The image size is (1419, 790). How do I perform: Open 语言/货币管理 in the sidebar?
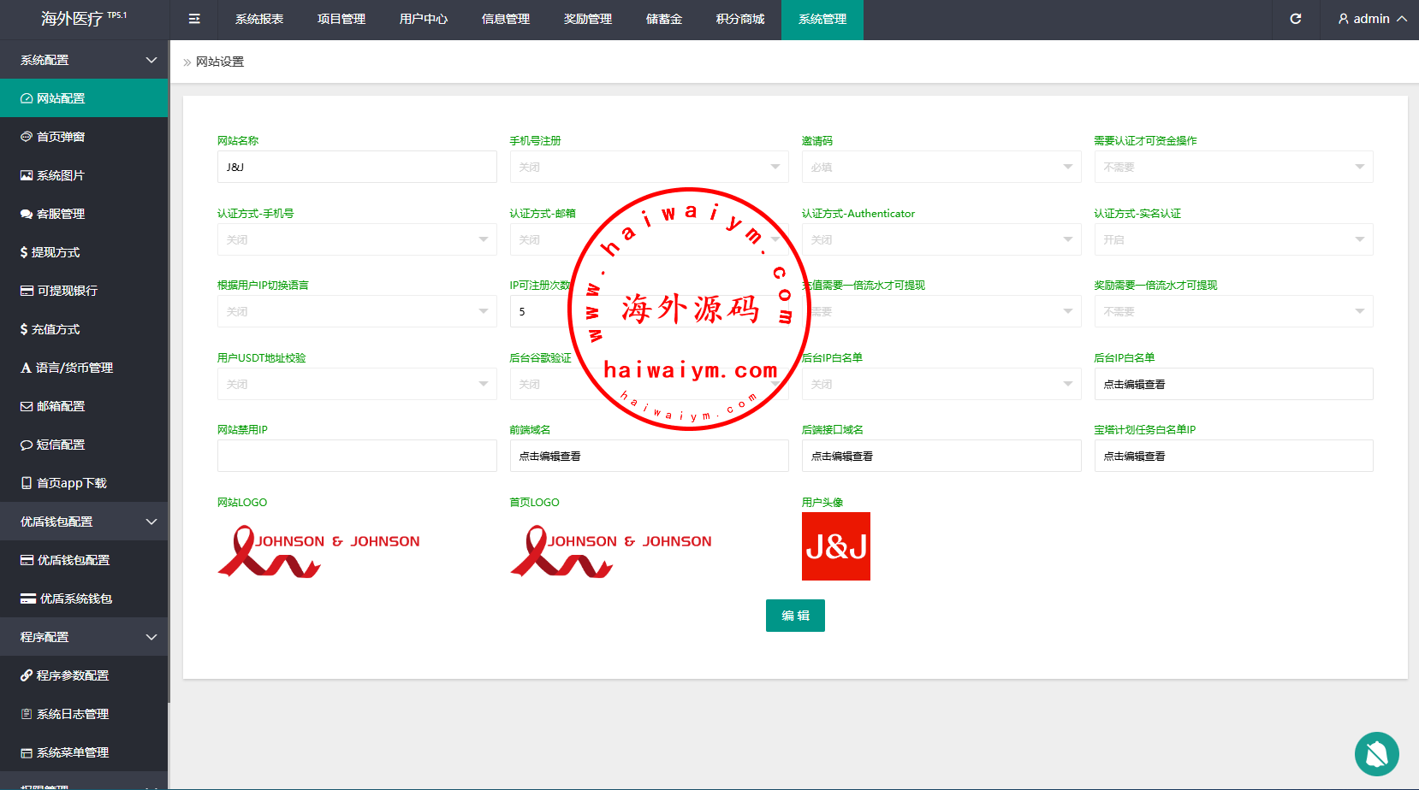click(84, 368)
